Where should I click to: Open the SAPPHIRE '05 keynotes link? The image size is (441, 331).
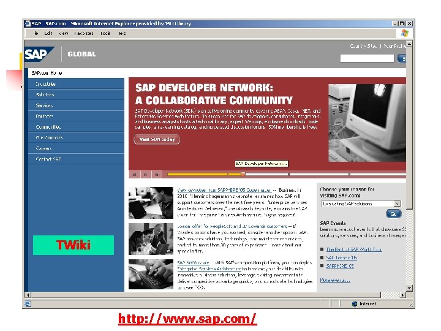pyautogui.click(x=224, y=190)
